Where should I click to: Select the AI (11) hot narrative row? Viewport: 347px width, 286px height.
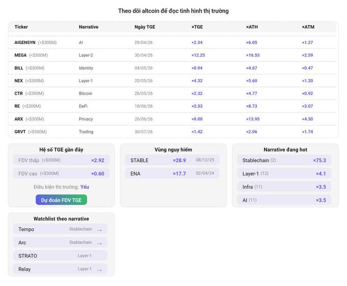(x=284, y=200)
